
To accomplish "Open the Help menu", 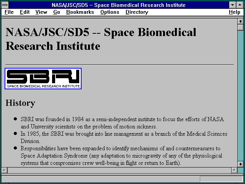I will tap(234, 12).
